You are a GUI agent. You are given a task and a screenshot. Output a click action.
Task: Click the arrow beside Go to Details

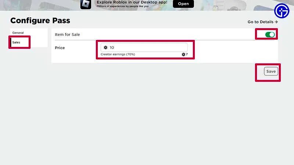tap(276, 22)
